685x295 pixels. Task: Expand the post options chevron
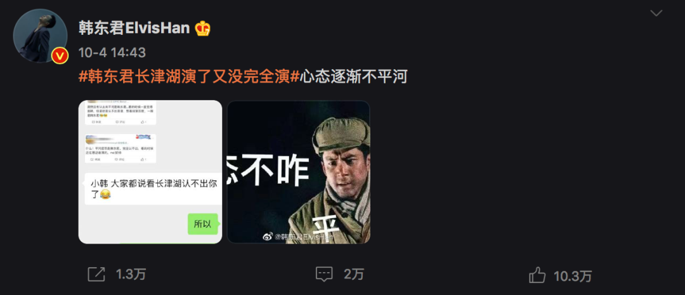(x=656, y=13)
